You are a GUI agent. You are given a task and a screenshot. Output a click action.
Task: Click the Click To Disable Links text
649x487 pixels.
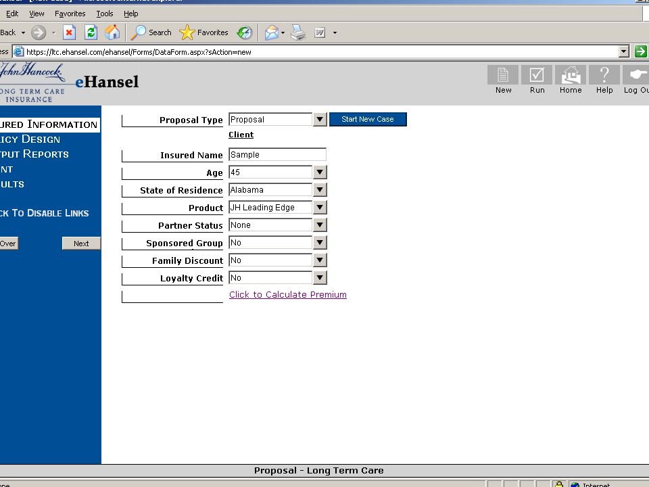[45, 213]
